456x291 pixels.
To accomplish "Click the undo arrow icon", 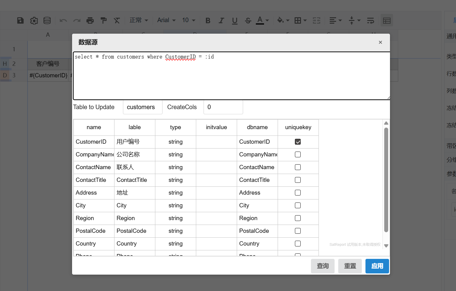I will click(x=63, y=20).
